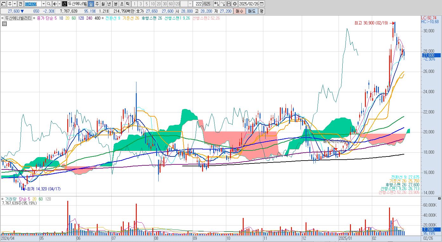Choose the 5 interval button
442x242 pixels.
pos(147,4)
